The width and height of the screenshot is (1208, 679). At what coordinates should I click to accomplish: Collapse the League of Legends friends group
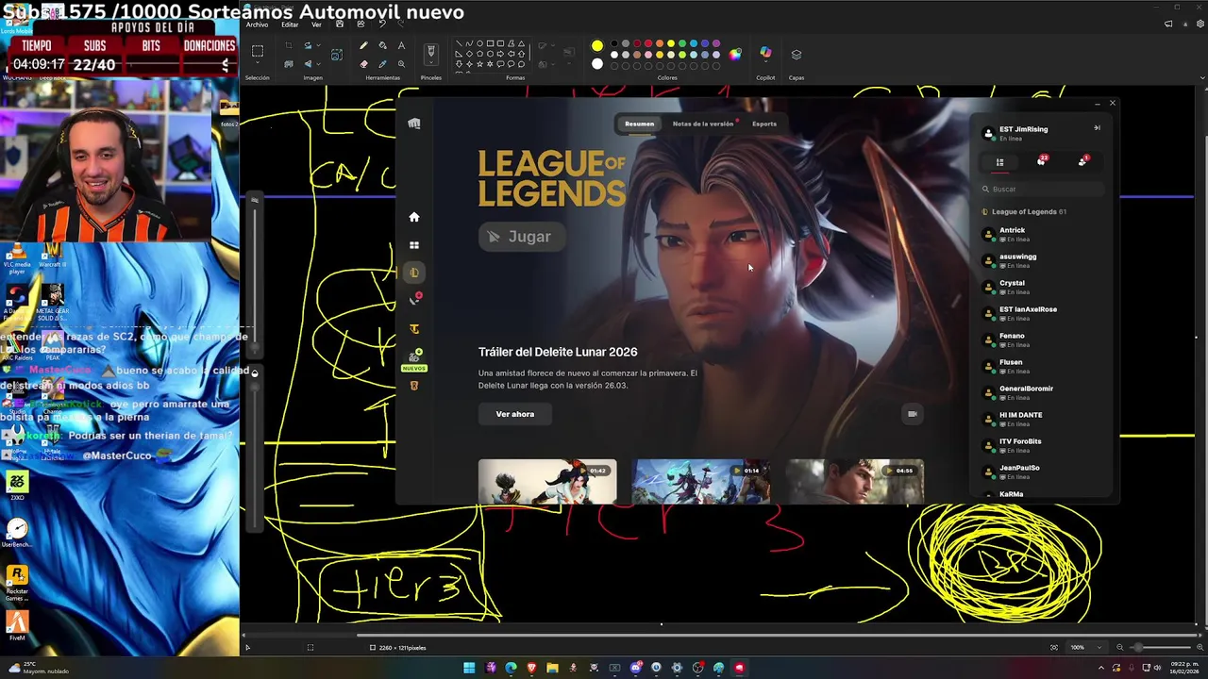[1024, 211]
